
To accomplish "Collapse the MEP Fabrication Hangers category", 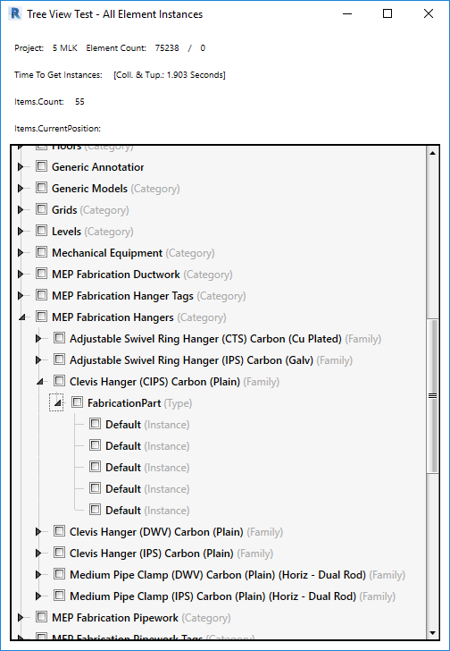I will point(21,317).
